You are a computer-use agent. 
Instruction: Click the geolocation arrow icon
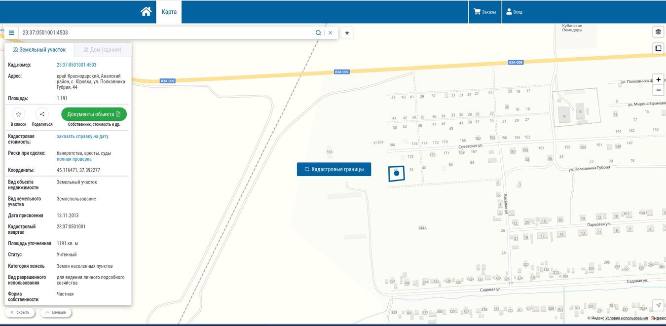pos(658,305)
